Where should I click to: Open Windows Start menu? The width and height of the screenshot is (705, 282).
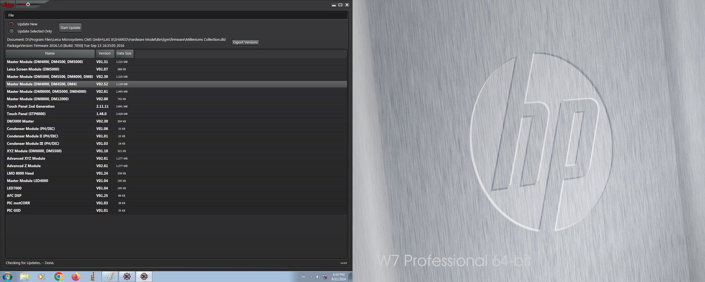[7, 276]
